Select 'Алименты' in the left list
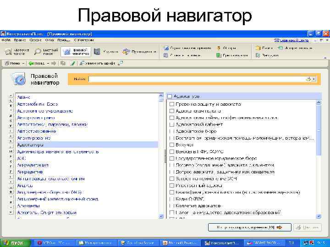 coord(28,206)
